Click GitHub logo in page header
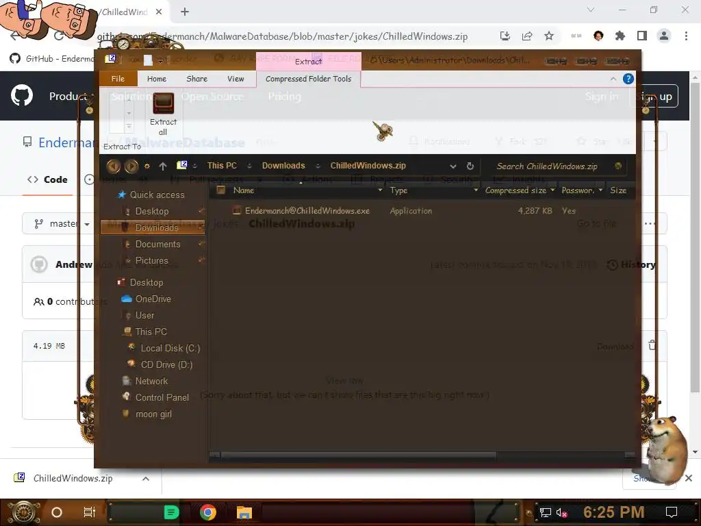The image size is (701, 526). click(x=21, y=95)
